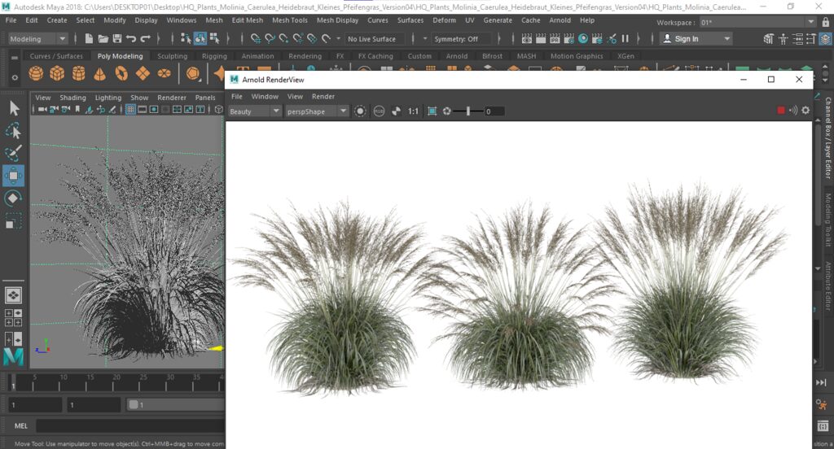Image resolution: width=834 pixels, height=449 pixels.
Task: Click the Rotate tool icon
Action: coord(13,198)
